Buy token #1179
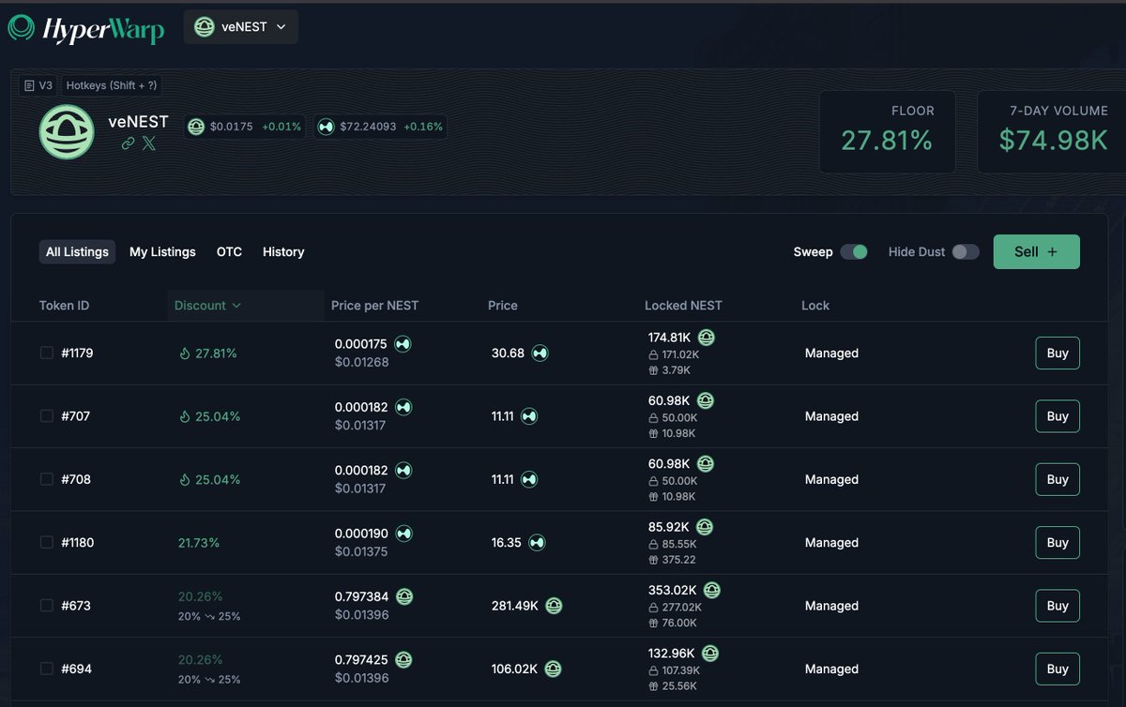1126x707 pixels. point(1058,353)
